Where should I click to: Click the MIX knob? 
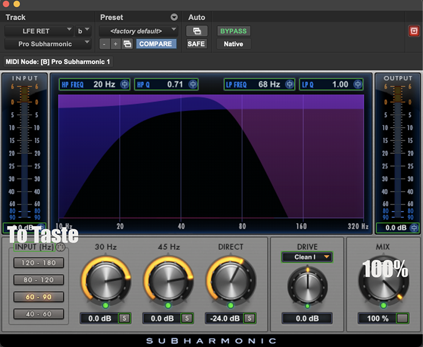[x=383, y=281]
